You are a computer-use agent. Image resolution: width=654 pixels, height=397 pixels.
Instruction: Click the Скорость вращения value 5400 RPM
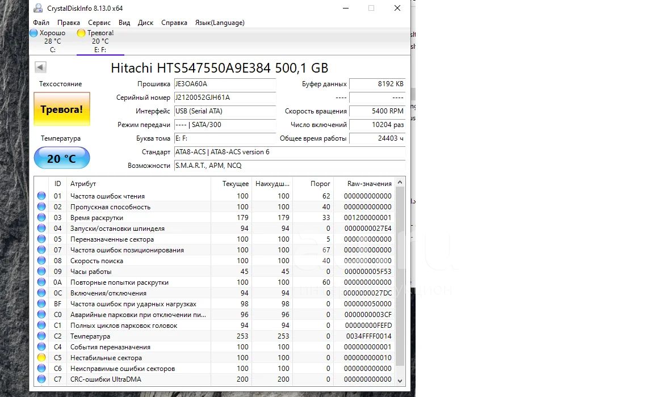click(377, 111)
